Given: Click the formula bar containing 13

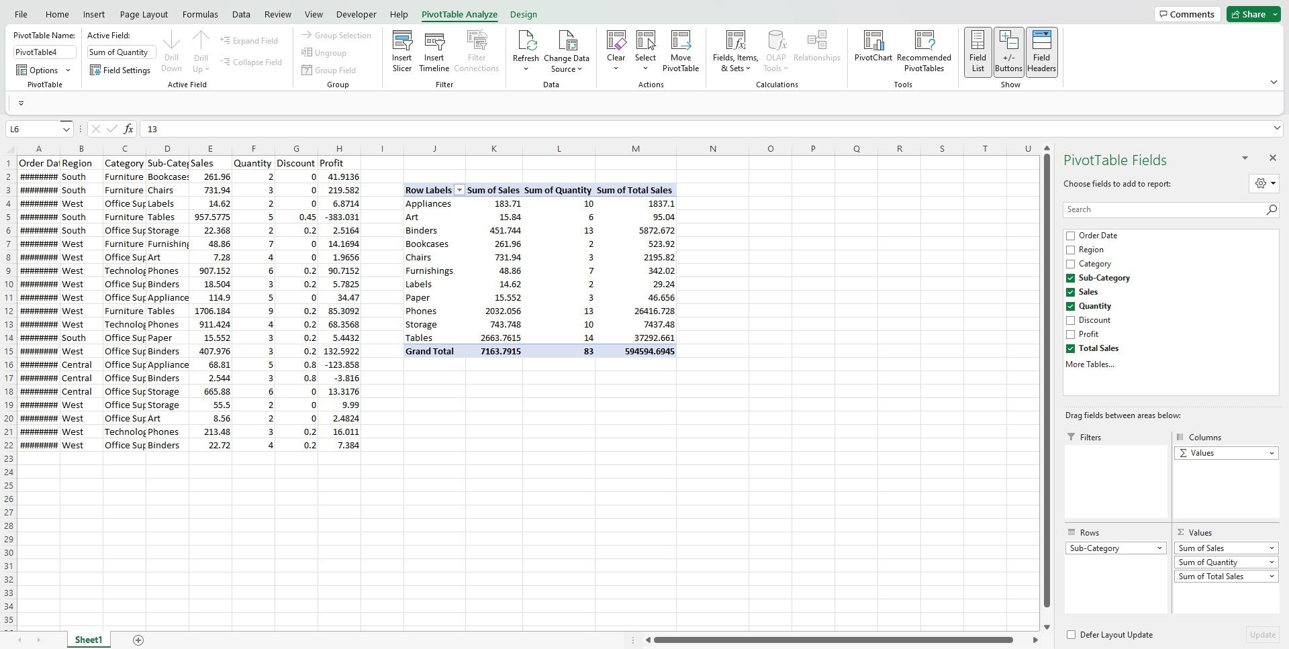Looking at the screenshot, I should (705, 129).
